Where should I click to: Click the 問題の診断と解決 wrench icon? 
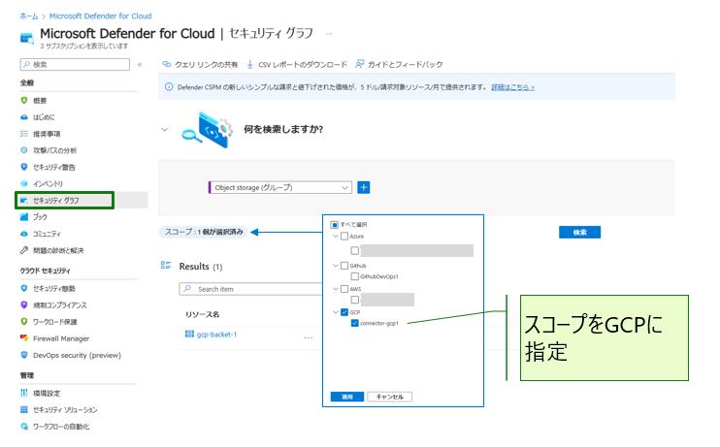pyautogui.click(x=24, y=250)
